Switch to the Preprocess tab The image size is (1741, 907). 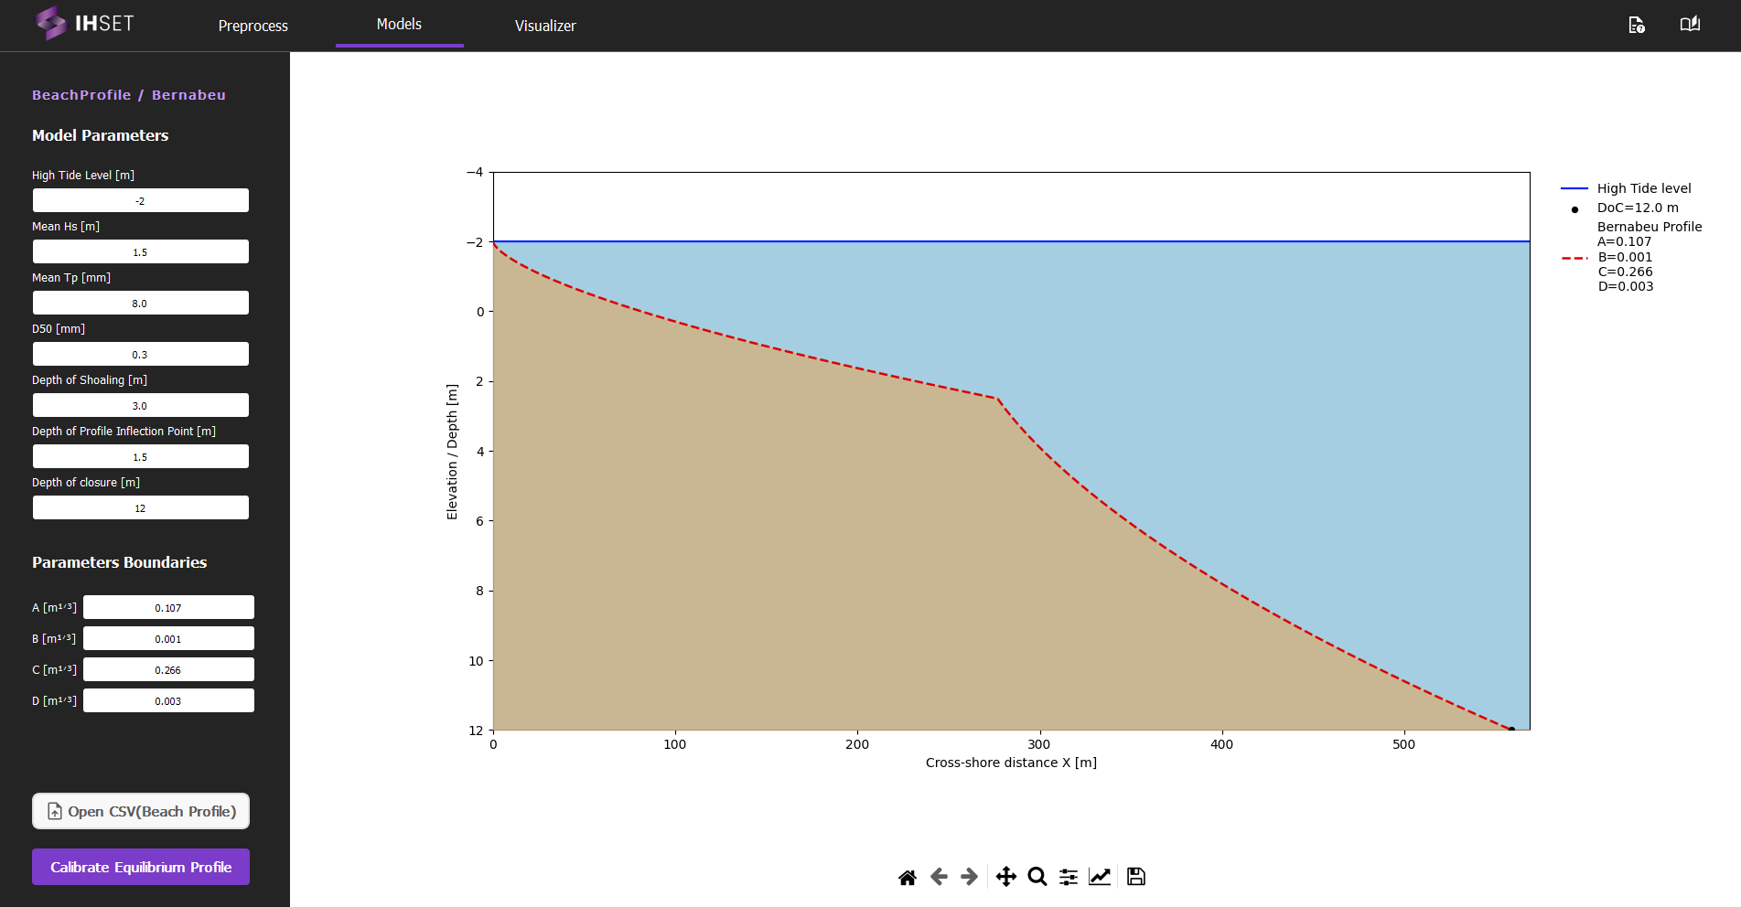click(x=253, y=26)
